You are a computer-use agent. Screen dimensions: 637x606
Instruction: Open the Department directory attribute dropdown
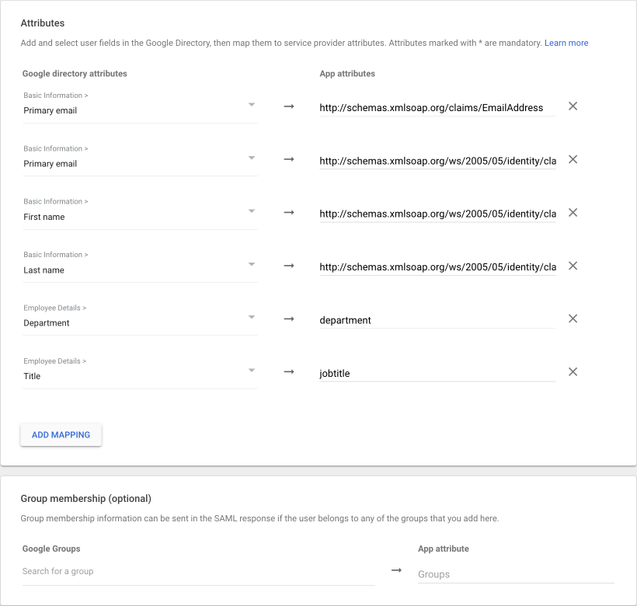(140, 322)
